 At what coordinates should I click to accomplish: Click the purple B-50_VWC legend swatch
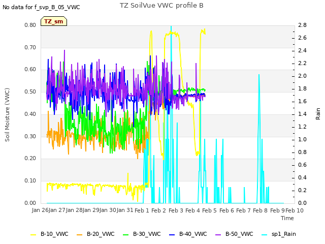click(218, 235)
